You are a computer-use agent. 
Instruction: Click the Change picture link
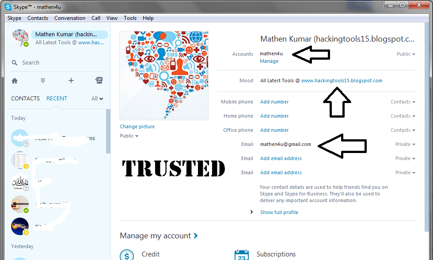[x=137, y=126]
